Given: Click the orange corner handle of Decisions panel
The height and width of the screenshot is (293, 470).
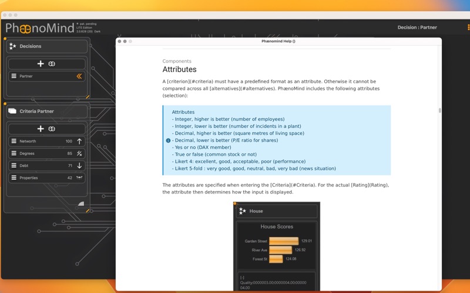Looking at the screenshot, I should (88, 97).
